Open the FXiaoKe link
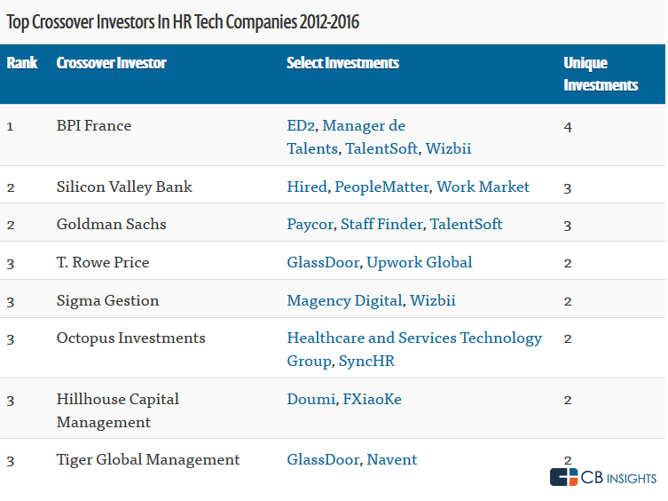 (x=372, y=400)
